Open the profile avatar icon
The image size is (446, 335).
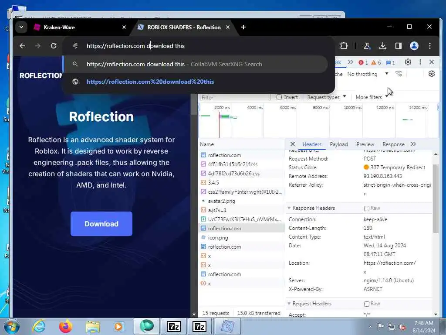pyautogui.click(x=414, y=46)
